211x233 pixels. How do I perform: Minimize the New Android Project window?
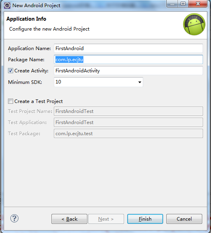coord(172,4)
